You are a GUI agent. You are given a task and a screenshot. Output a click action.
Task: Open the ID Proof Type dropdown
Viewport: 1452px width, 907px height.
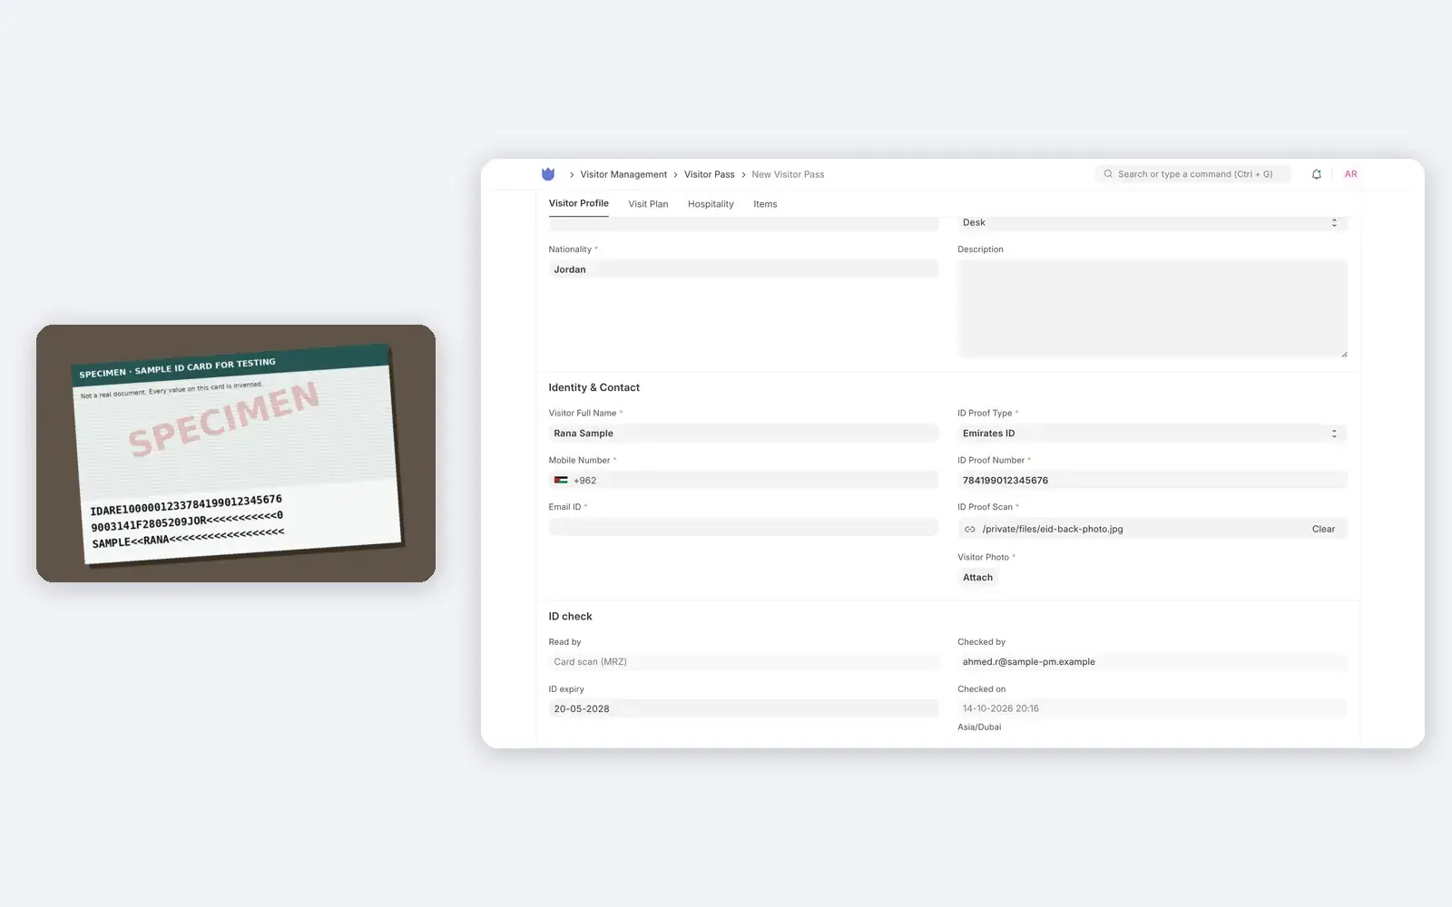pyautogui.click(x=1153, y=434)
